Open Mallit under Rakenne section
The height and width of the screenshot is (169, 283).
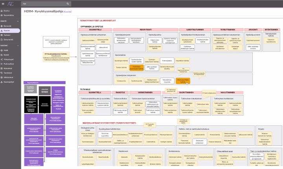pos(6,50)
